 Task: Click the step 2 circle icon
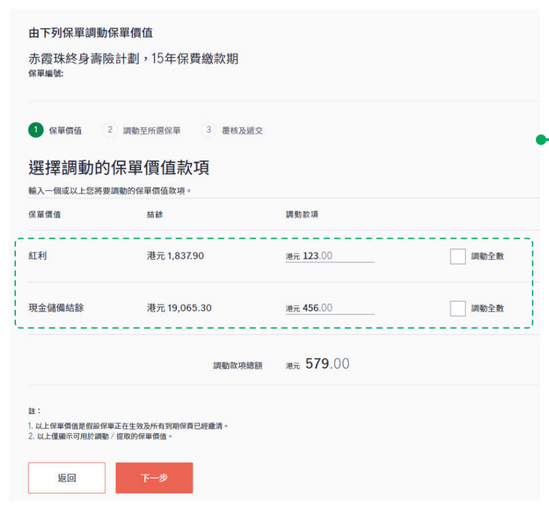110,130
